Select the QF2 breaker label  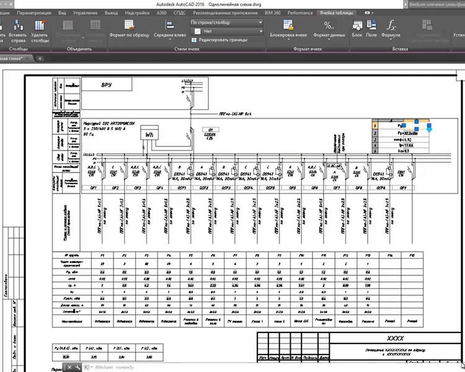pyautogui.click(x=115, y=187)
